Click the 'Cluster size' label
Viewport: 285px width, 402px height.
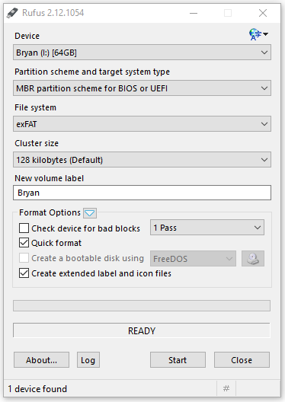click(x=37, y=143)
